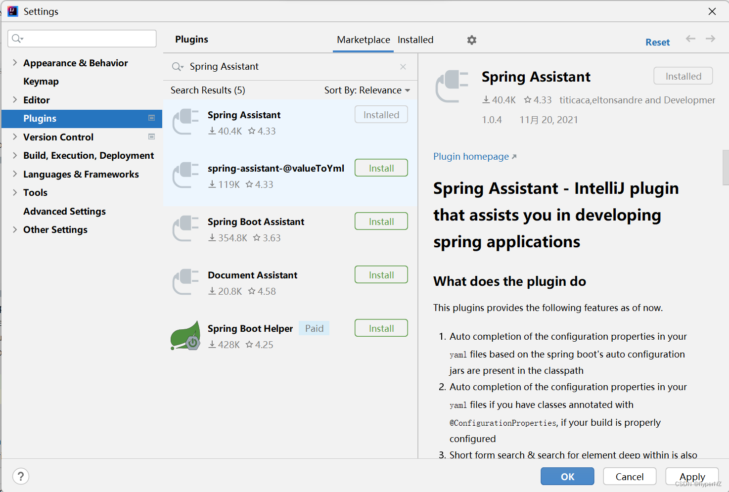Click the 'What does the plugin do' heading
The image size is (729, 492).
pyautogui.click(x=509, y=281)
